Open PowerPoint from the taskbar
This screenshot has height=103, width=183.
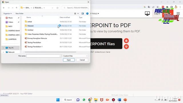pos(125,100)
